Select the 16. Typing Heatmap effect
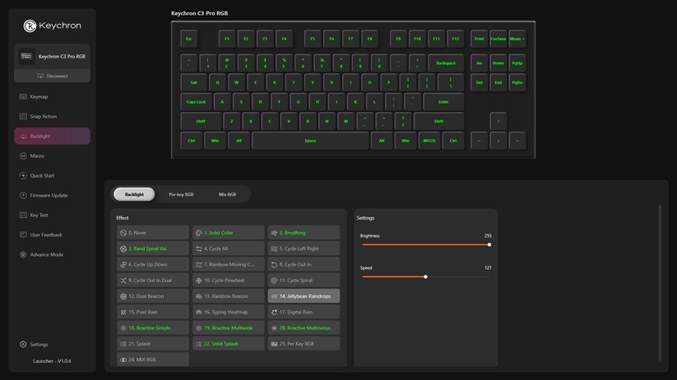Screen dimensions: 677x380 coord(228,313)
